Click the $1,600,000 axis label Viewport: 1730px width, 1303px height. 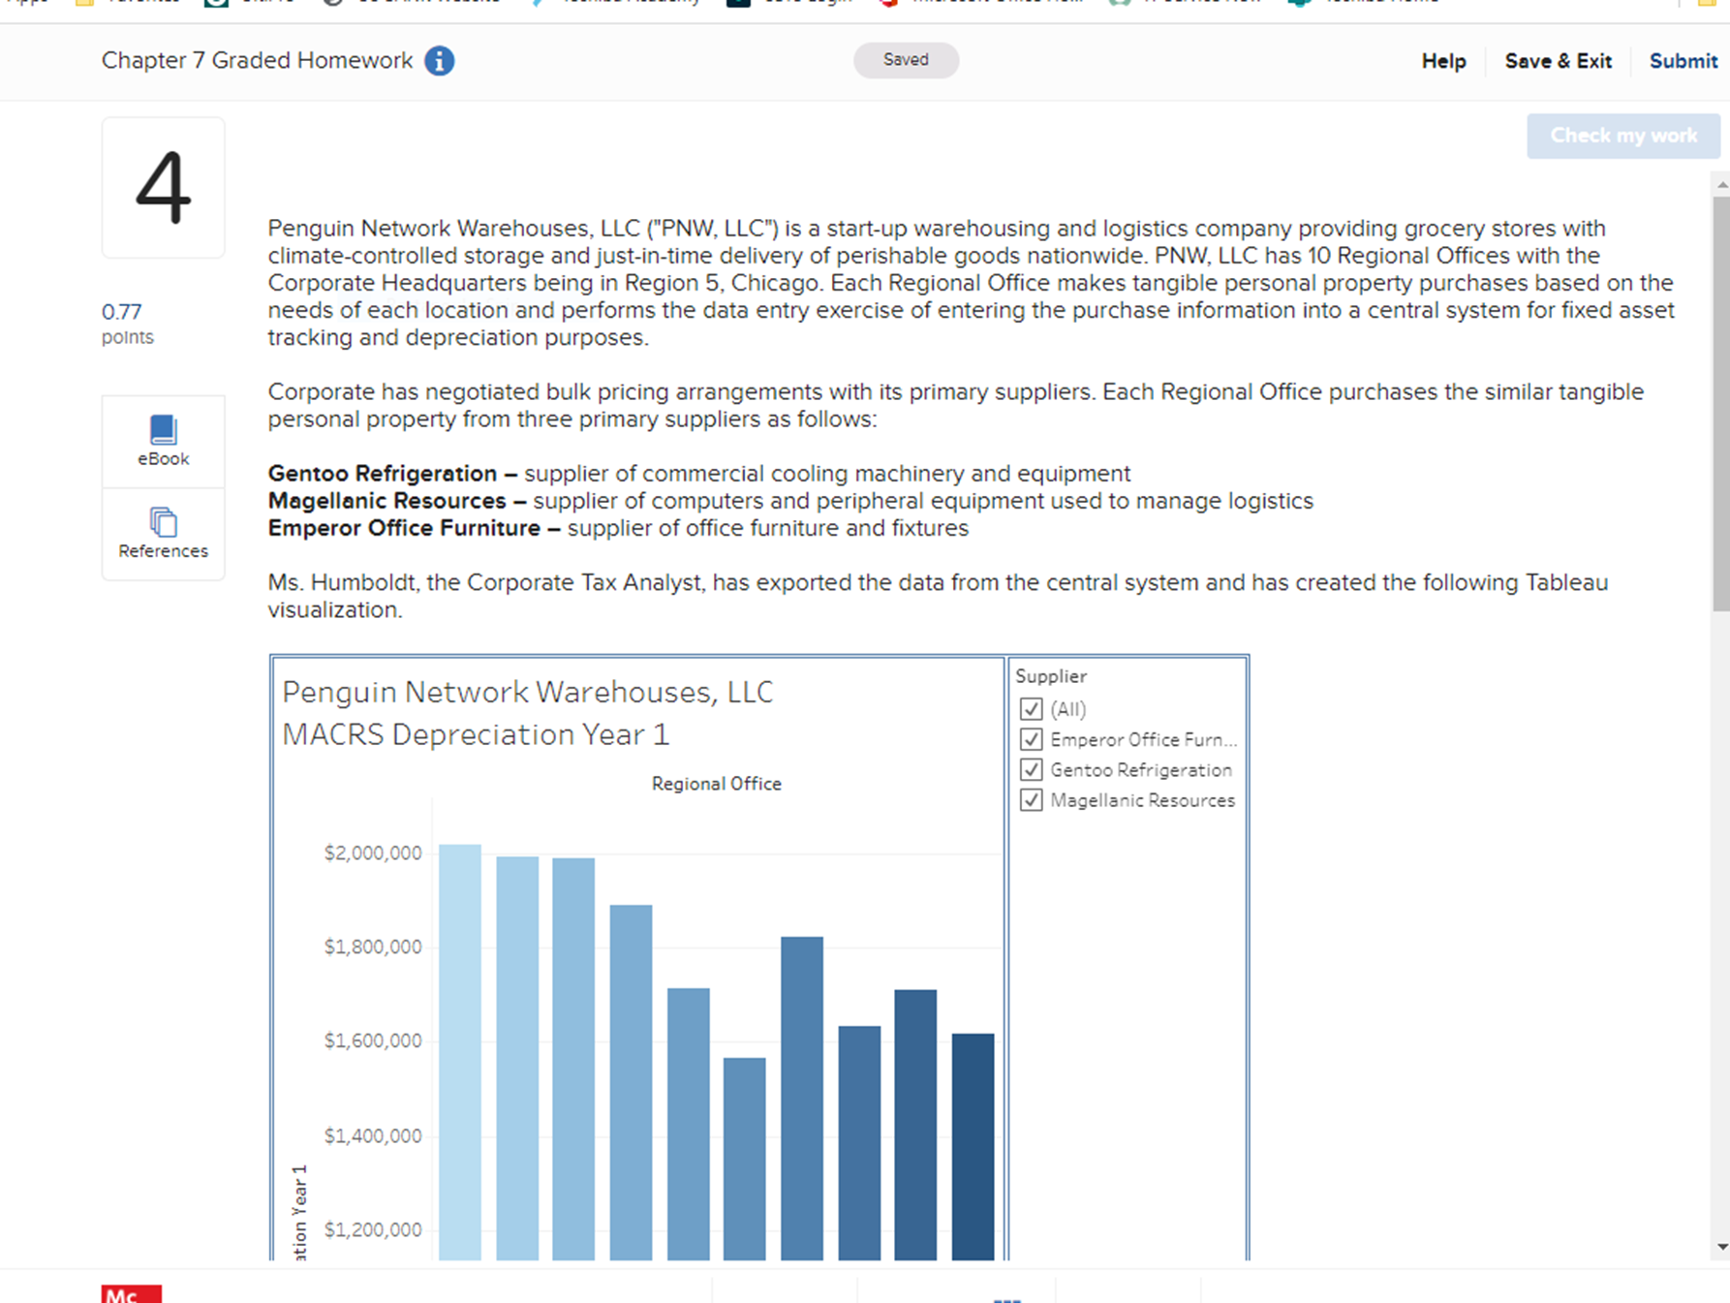point(373,1040)
